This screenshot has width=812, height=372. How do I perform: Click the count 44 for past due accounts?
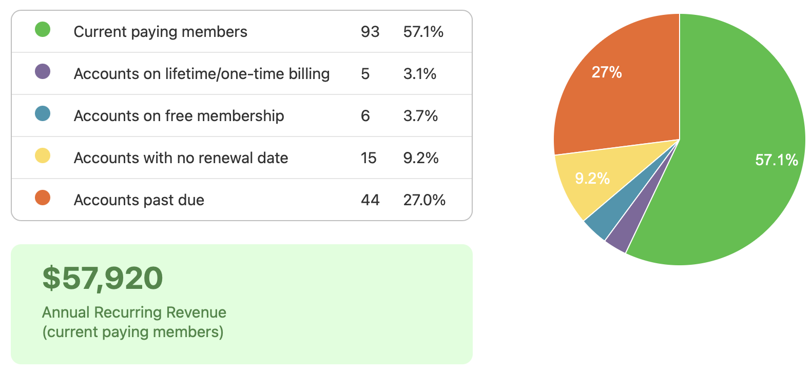(x=370, y=200)
